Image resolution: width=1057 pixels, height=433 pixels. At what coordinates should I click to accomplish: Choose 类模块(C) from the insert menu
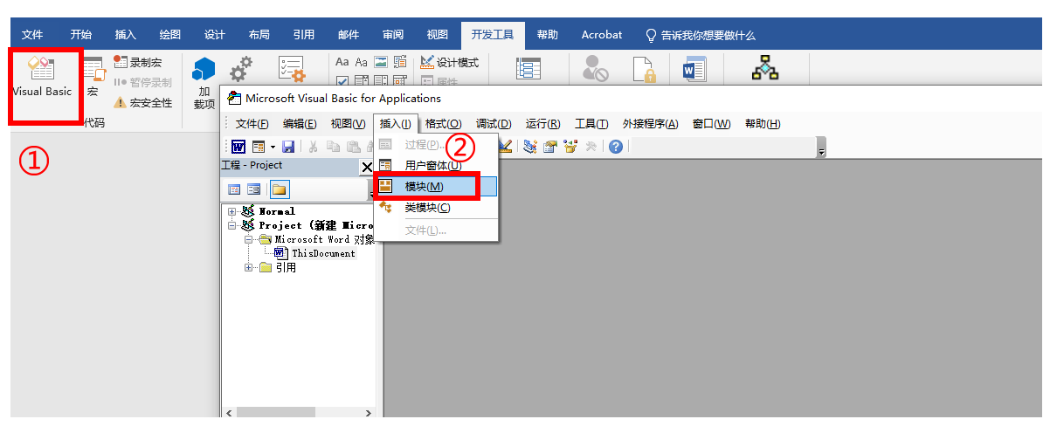click(x=436, y=208)
